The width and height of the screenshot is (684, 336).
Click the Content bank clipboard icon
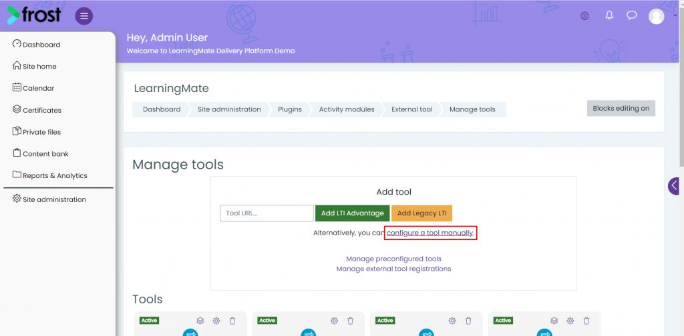[x=17, y=153]
